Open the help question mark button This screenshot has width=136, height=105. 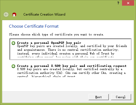pos(118,3)
